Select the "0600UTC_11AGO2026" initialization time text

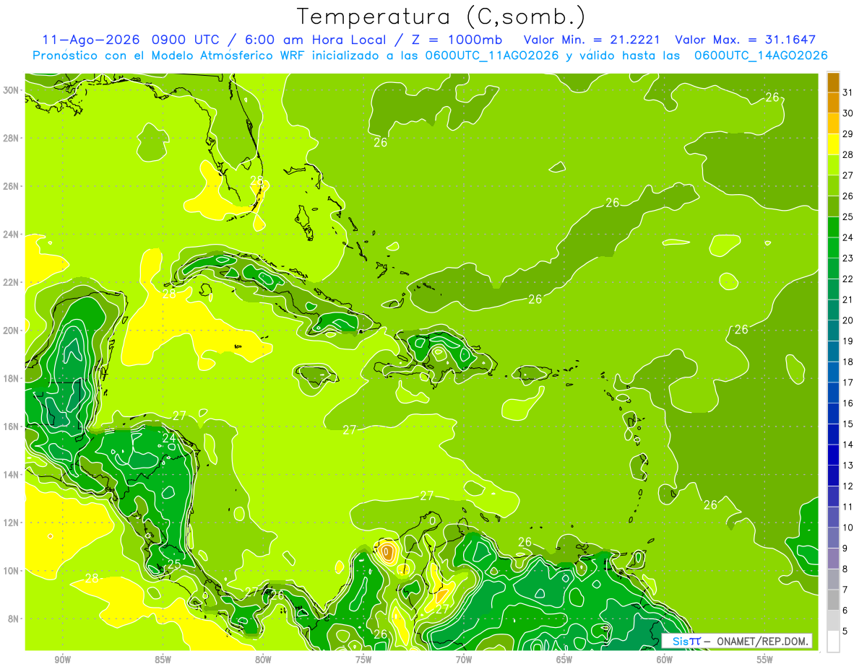coord(491,56)
